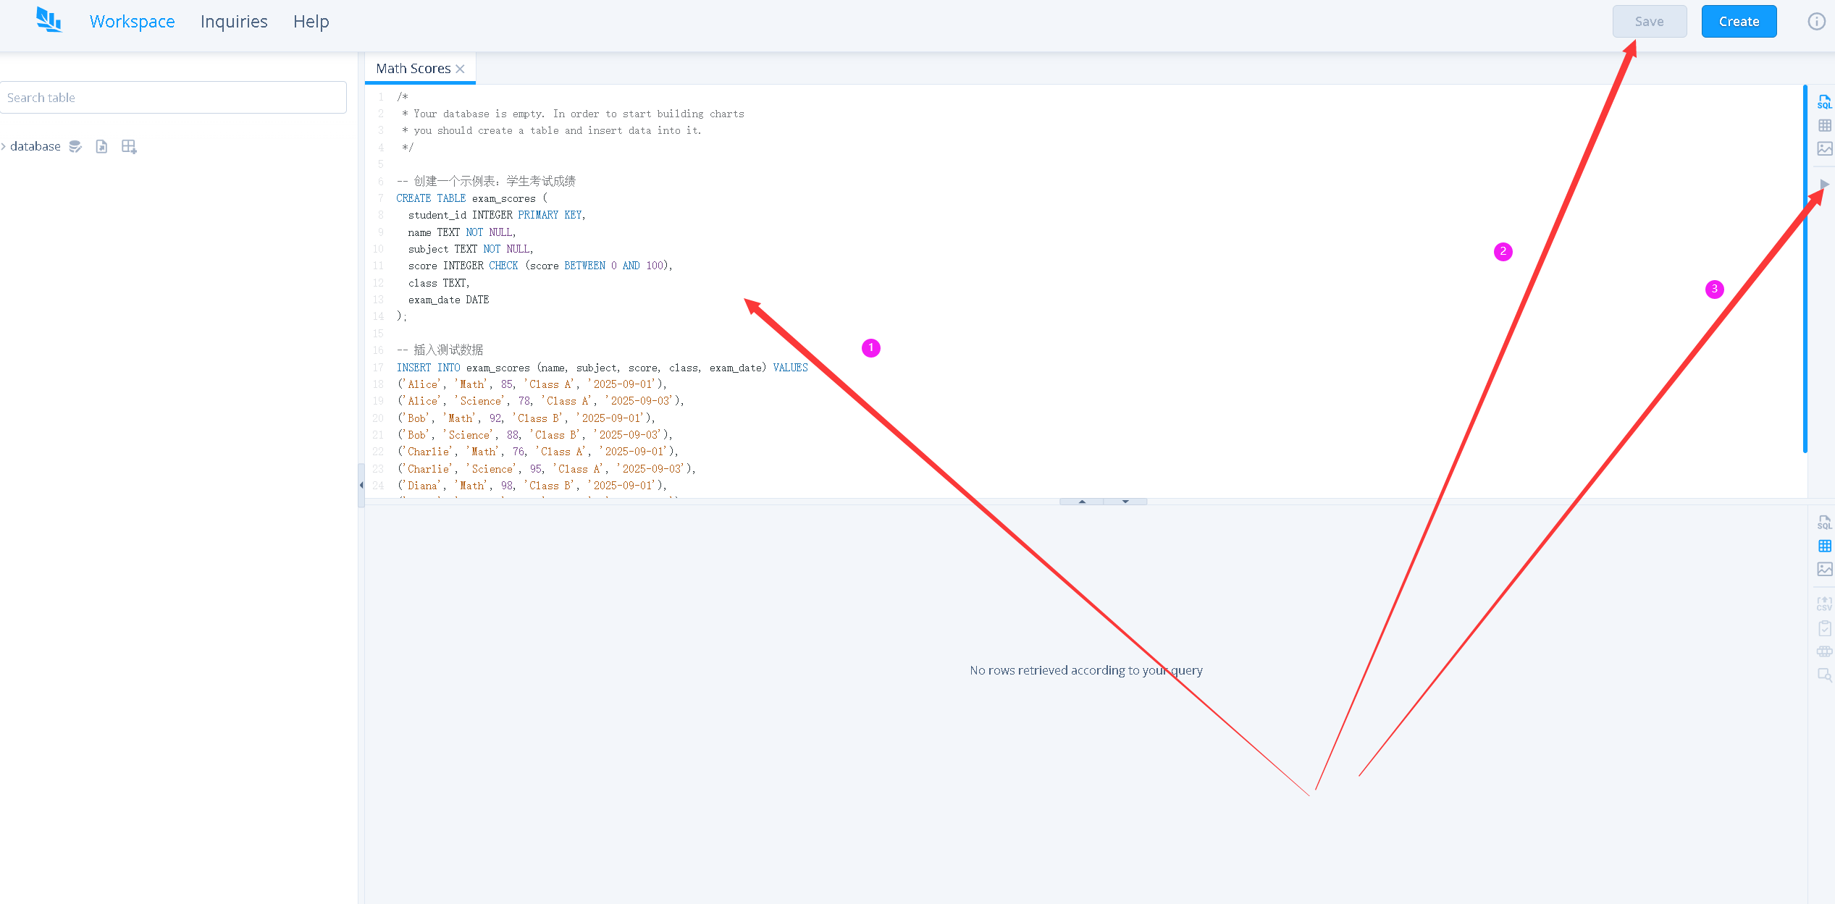
Task: Show SQL editor in bottom pane
Action: pos(1824,522)
